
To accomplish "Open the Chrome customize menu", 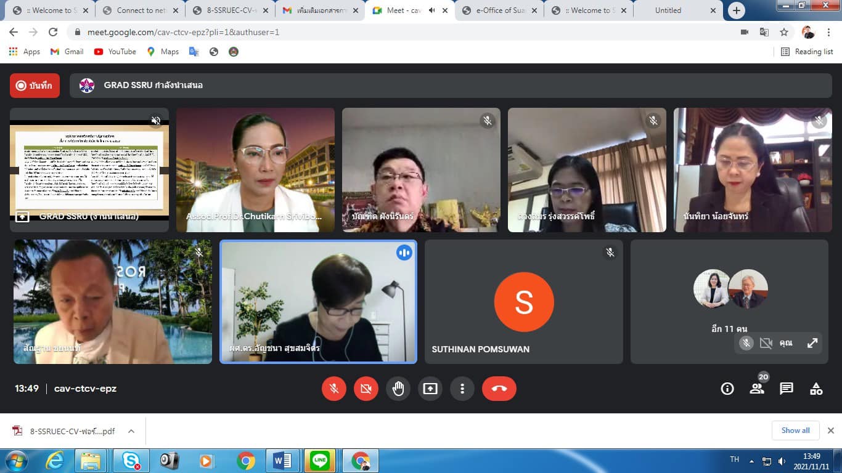I will pos(828,32).
